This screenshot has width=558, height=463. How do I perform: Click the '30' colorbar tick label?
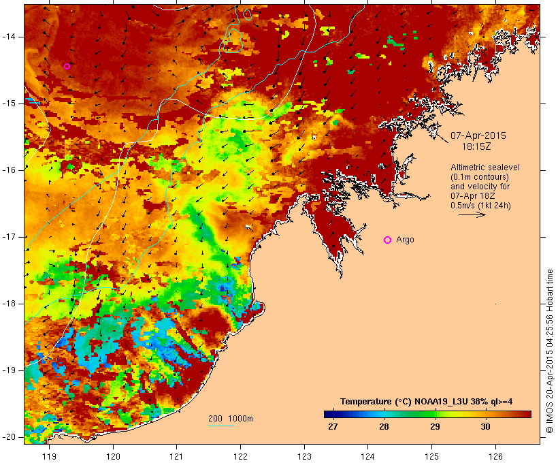click(x=485, y=427)
